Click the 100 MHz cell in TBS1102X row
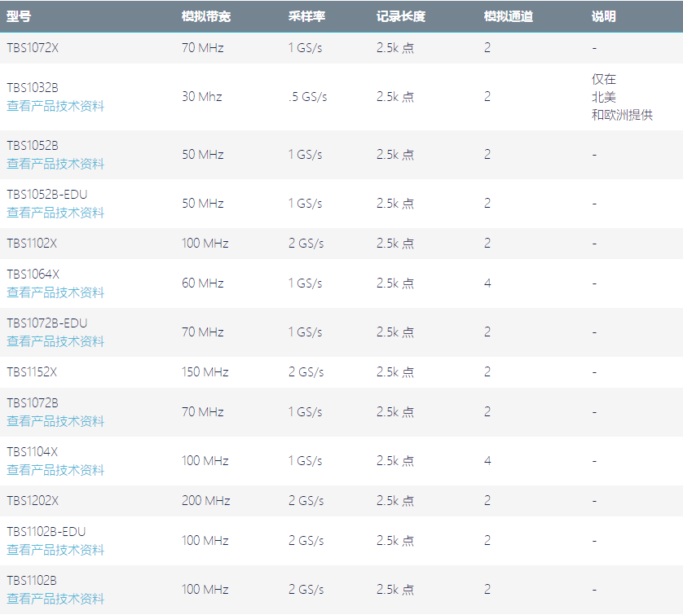Screen dimensions: 683x615 tap(205, 243)
